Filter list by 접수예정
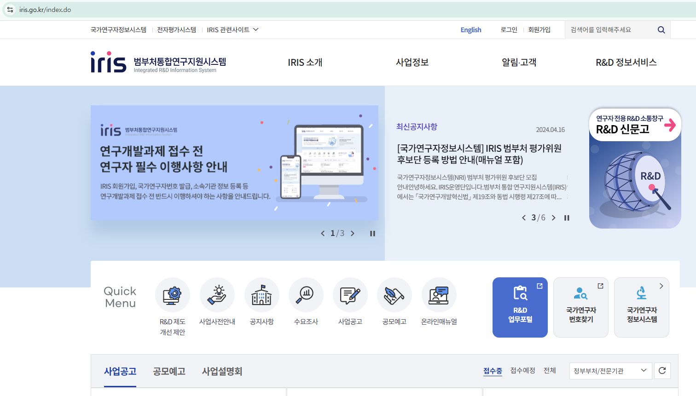Viewport: 696px width, 396px height. point(523,371)
